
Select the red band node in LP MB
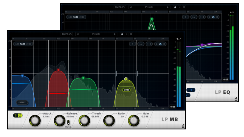tap(58, 70)
